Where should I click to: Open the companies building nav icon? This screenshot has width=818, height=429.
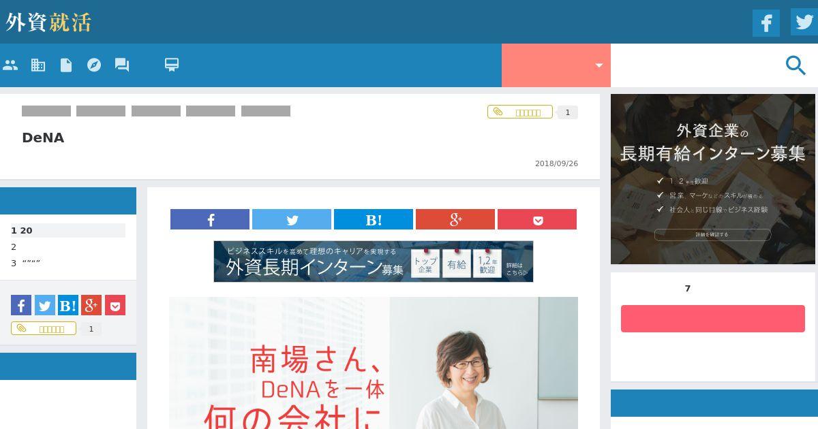pyautogui.click(x=38, y=65)
